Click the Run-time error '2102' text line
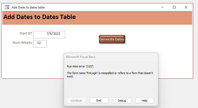The width and height of the screenshot is (198, 108). coord(80,66)
